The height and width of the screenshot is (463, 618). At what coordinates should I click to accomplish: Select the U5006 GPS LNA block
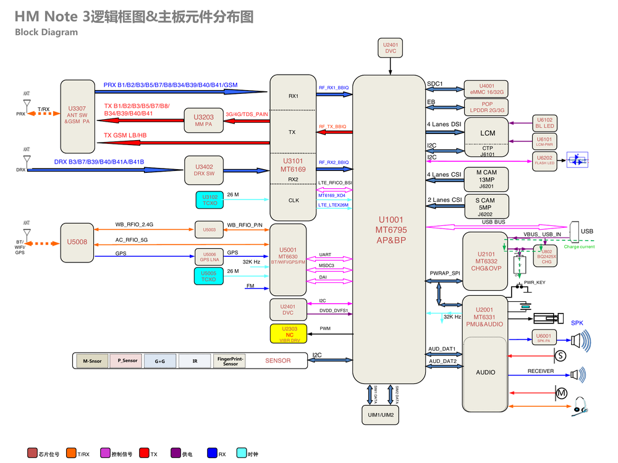tap(210, 257)
